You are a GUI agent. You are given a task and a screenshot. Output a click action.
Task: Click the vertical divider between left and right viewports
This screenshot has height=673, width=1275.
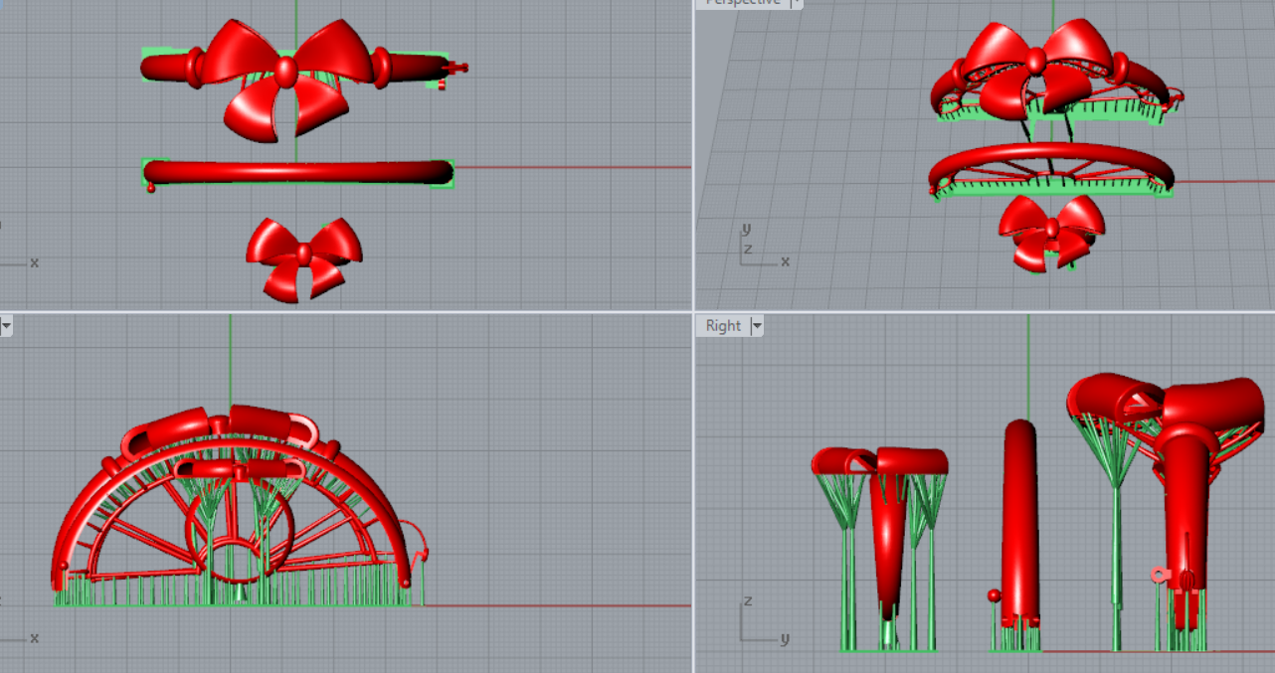click(693, 398)
